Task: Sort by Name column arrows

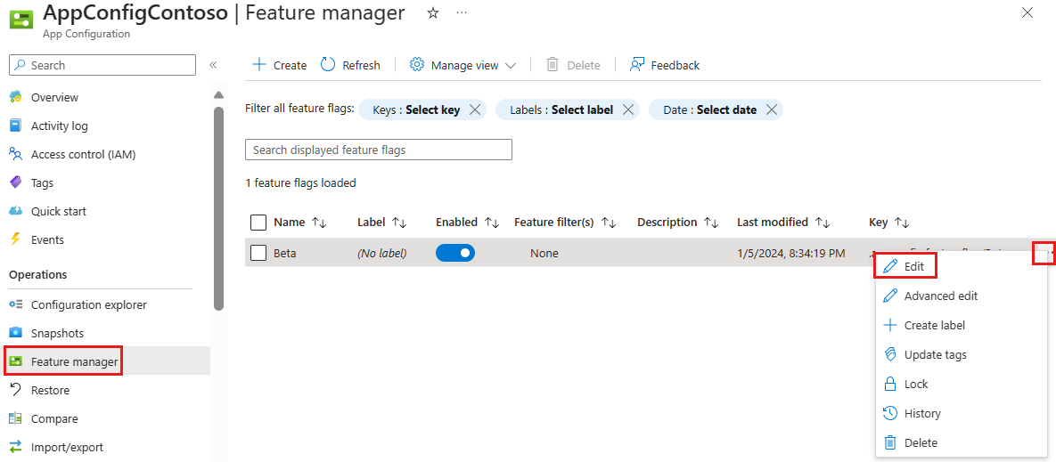Action: 318,222
